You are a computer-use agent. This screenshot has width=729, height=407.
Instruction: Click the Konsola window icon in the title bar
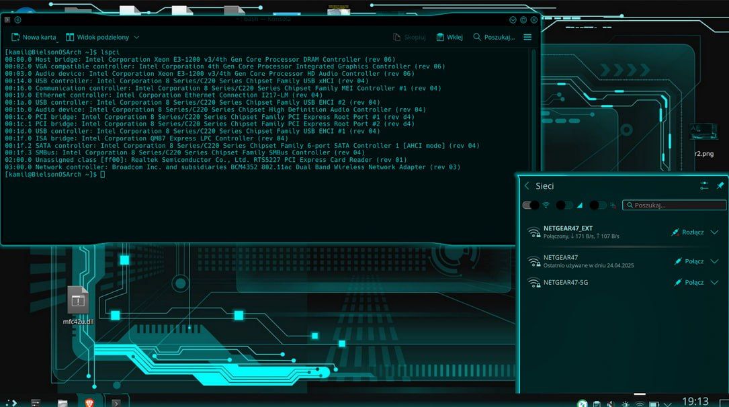pyautogui.click(x=7, y=20)
